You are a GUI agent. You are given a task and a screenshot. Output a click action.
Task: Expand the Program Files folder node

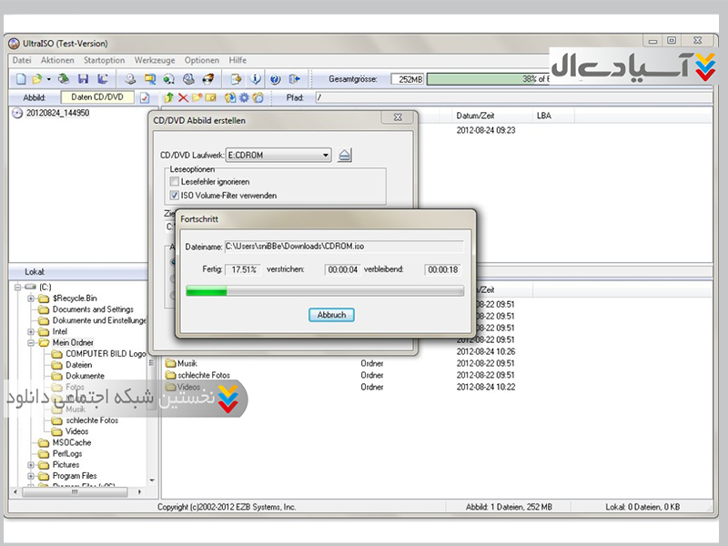(x=31, y=476)
